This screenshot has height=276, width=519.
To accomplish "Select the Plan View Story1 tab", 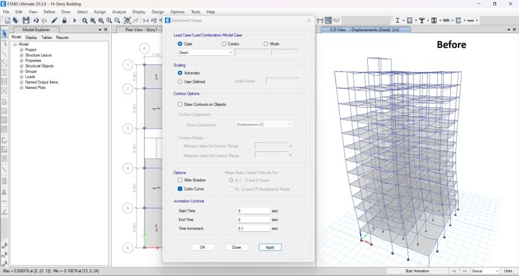I will (141, 30).
